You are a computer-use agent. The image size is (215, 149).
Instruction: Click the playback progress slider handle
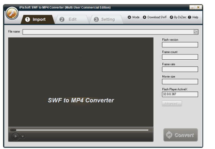coord(13,130)
